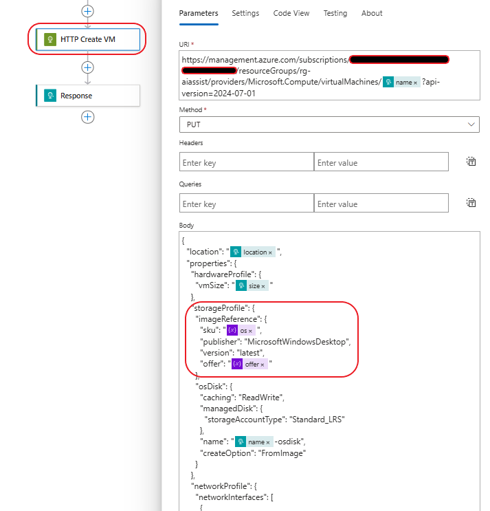Screen dimensions: 490x511
Task: Remove the name token from URI
Action: (416, 83)
